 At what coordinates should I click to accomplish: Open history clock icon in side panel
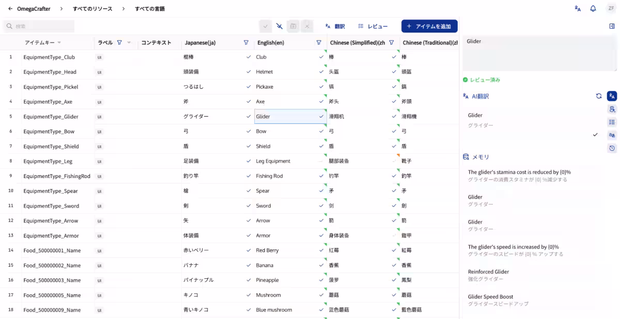[x=612, y=149]
